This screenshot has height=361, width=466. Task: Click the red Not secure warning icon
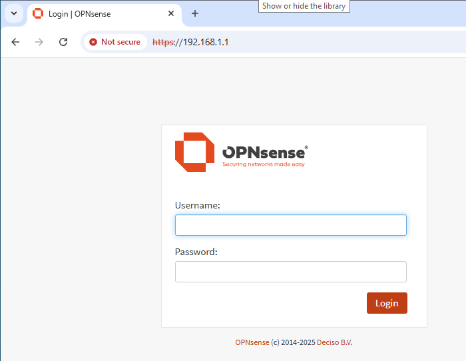pyautogui.click(x=93, y=42)
